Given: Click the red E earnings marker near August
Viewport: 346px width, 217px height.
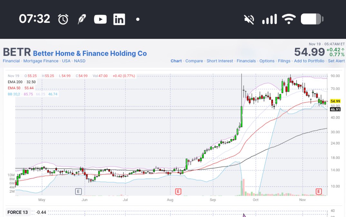Looking at the screenshot, I should coord(178,192).
